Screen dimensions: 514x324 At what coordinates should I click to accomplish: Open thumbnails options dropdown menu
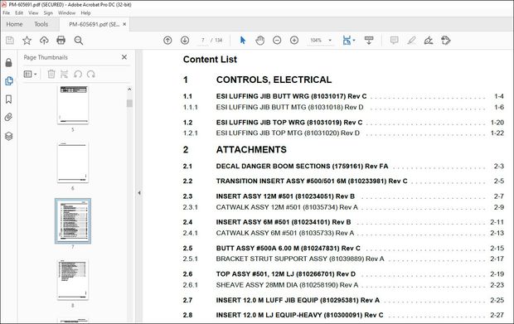[x=30, y=74]
